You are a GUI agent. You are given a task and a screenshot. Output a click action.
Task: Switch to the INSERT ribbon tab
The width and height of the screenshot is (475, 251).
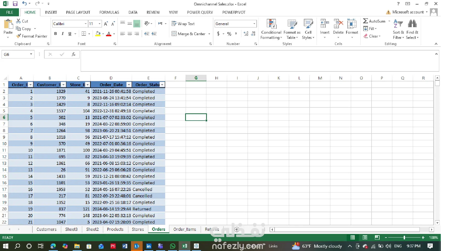(x=51, y=12)
